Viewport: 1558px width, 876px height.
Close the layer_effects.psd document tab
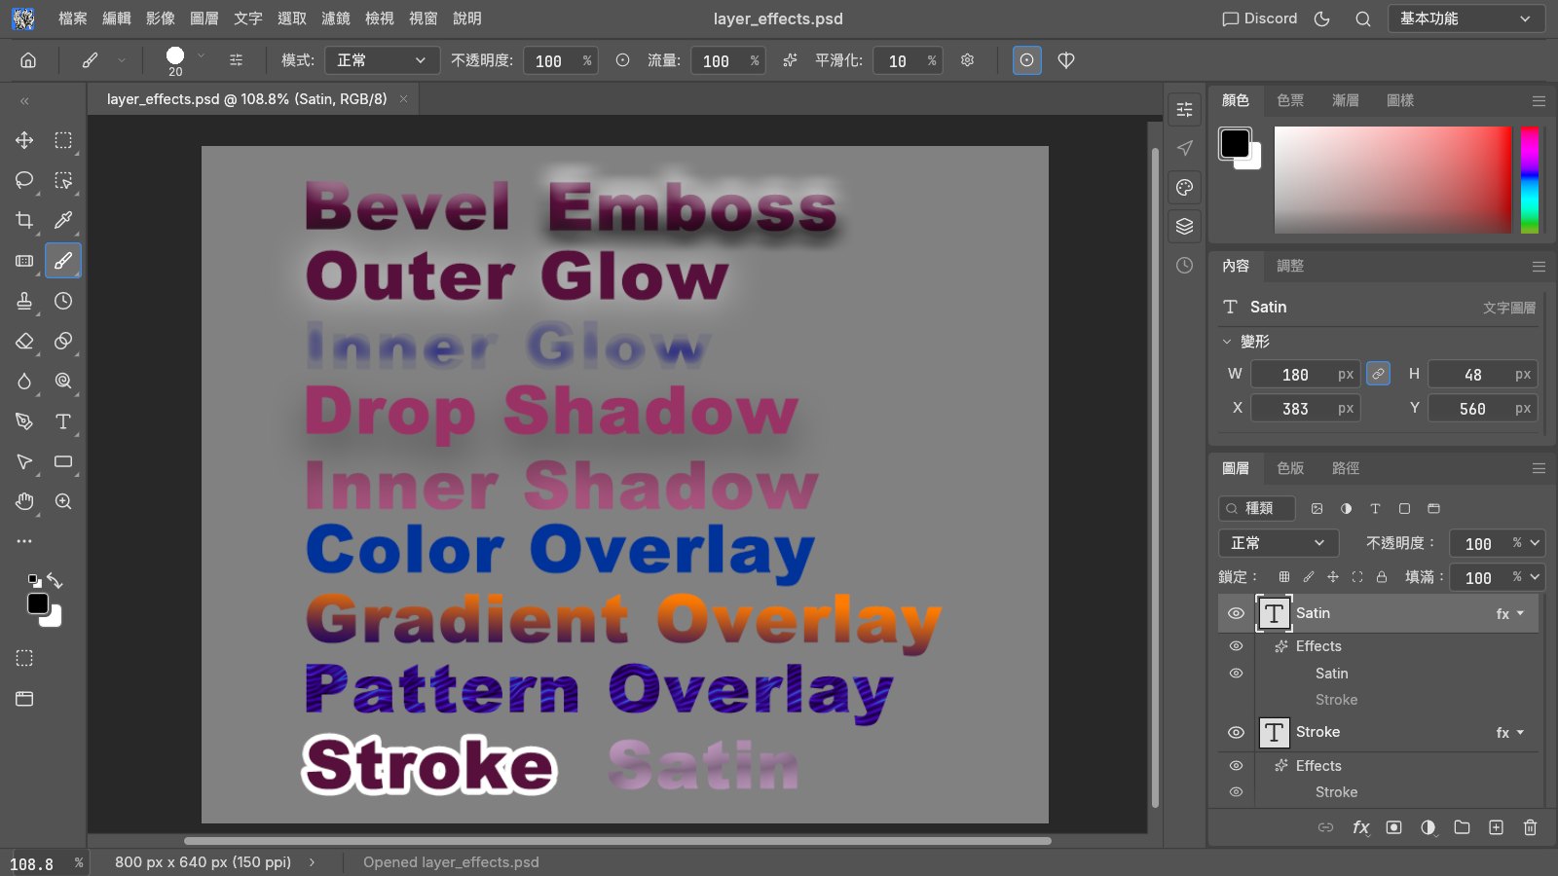pos(403,99)
